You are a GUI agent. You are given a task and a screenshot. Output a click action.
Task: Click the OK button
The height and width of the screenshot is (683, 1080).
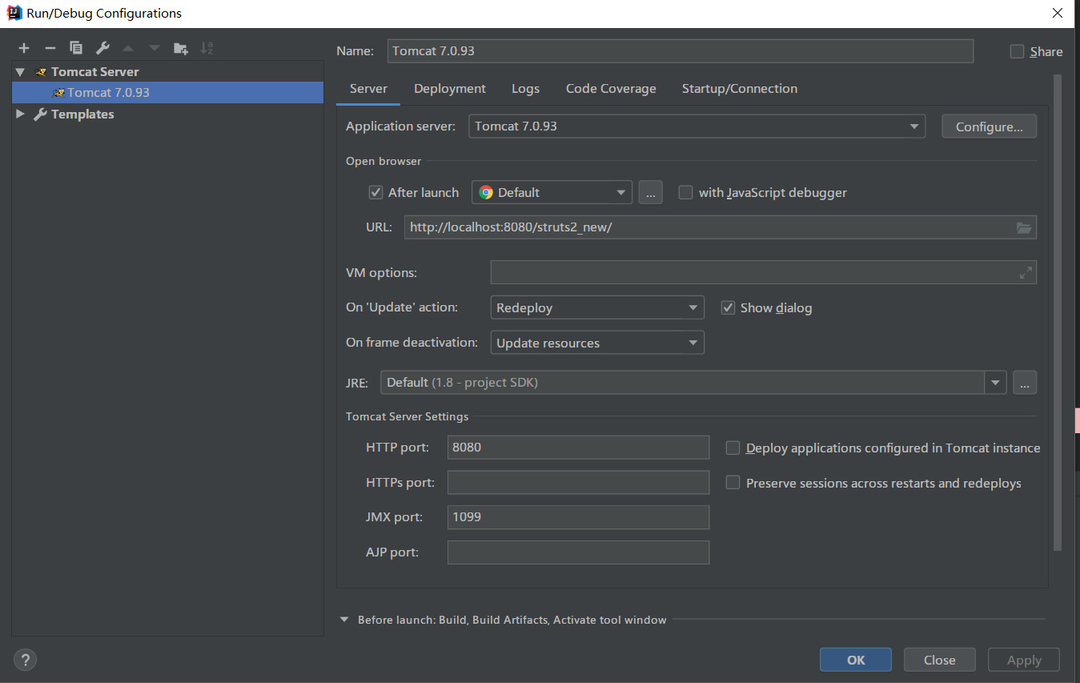[x=856, y=660]
